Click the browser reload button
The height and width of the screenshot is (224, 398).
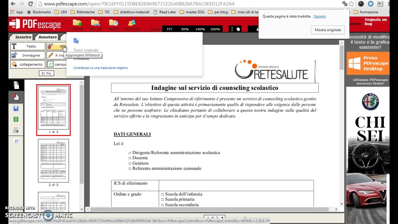(x=30, y=4)
